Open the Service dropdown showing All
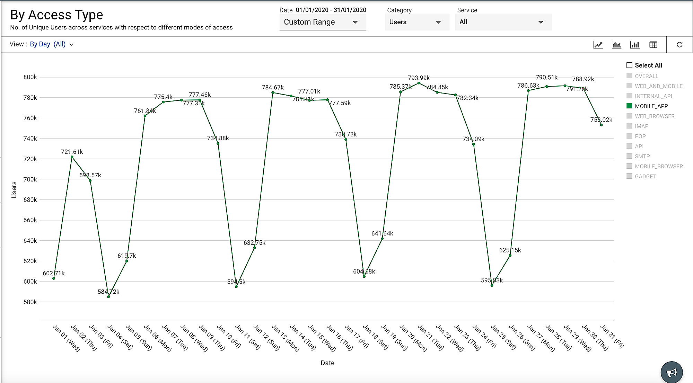Image resolution: width=693 pixels, height=383 pixels. click(503, 22)
